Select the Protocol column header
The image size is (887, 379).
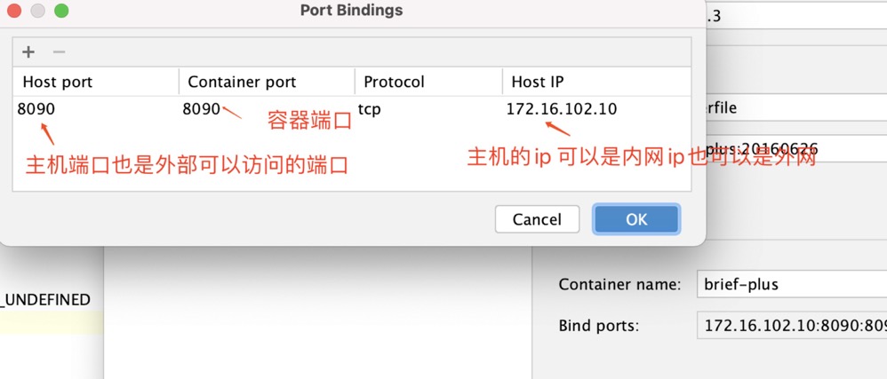394,82
